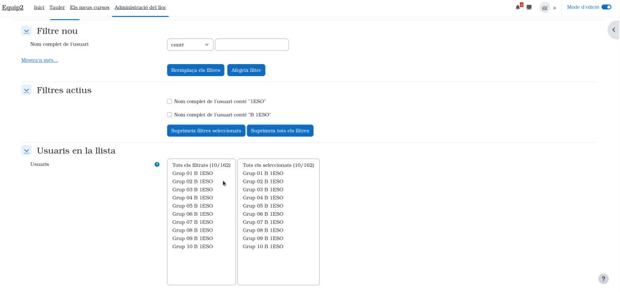Toggle Mode d'edició switch
This screenshot has height=292, width=620.
(x=606, y=7)
